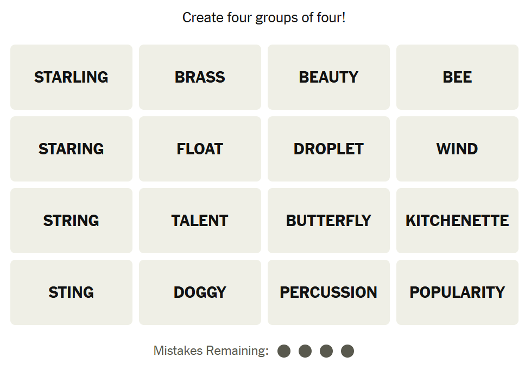The image size is (531, 369).
Task: Select the DROPLET tile
Action: click(328, 149)
